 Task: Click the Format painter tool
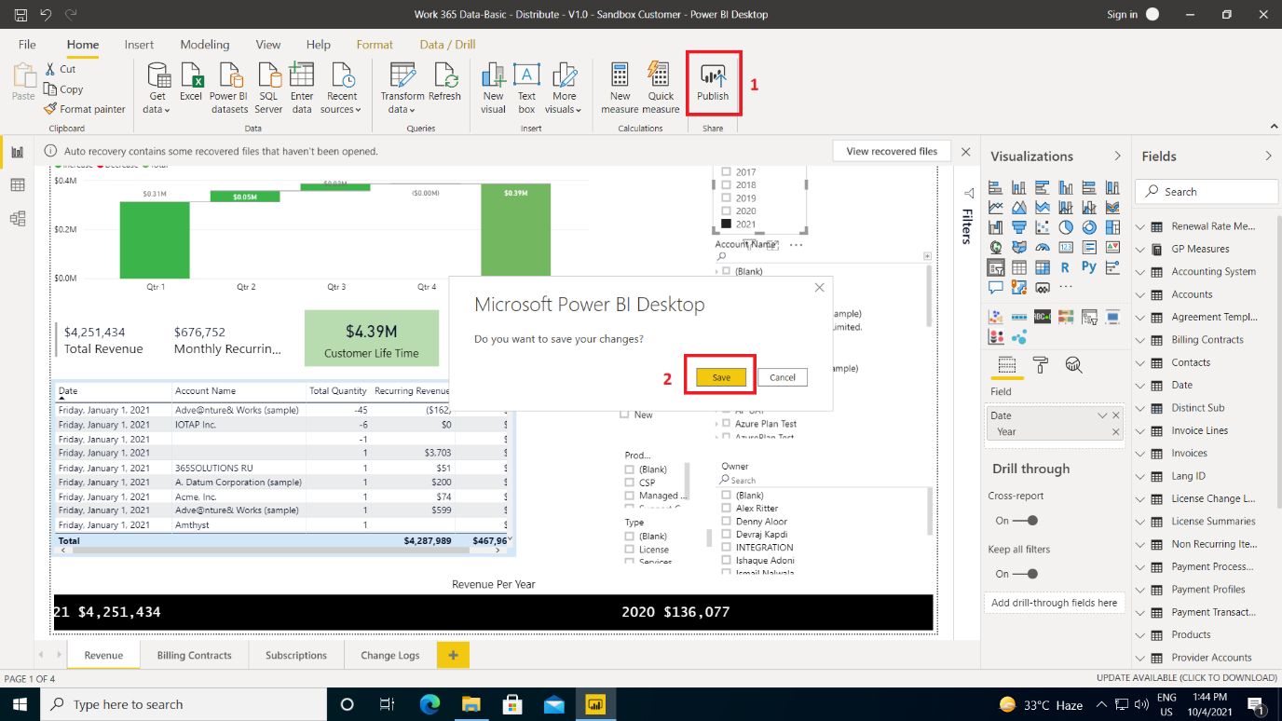tap(84, 109)
